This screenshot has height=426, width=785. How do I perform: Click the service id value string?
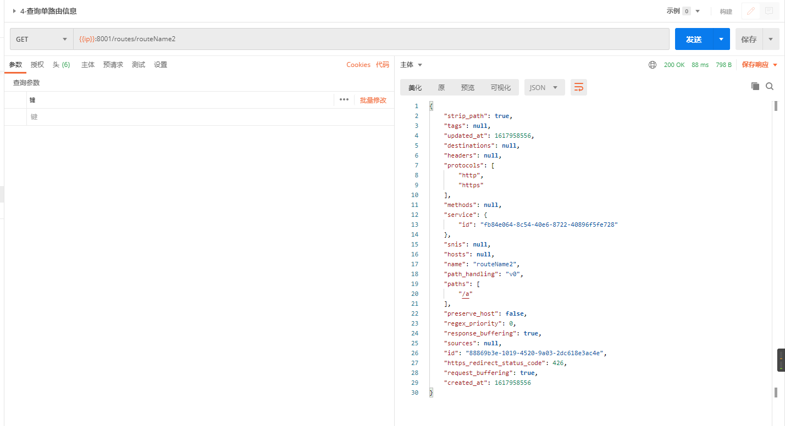(x=549, y=225)
